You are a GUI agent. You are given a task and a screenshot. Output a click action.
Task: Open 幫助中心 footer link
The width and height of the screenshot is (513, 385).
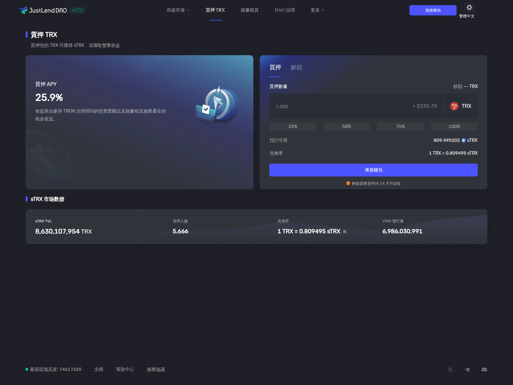click(125, 370)
